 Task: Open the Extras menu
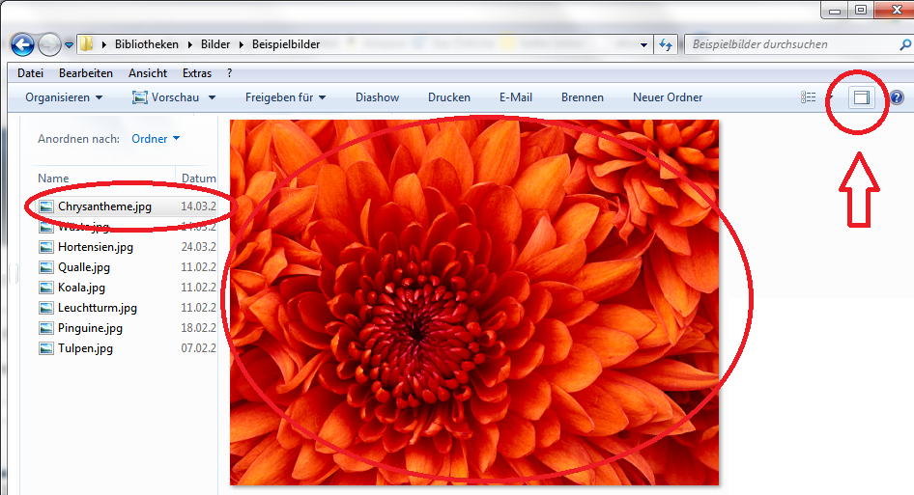pyautogui.click(x=197, y=73)
